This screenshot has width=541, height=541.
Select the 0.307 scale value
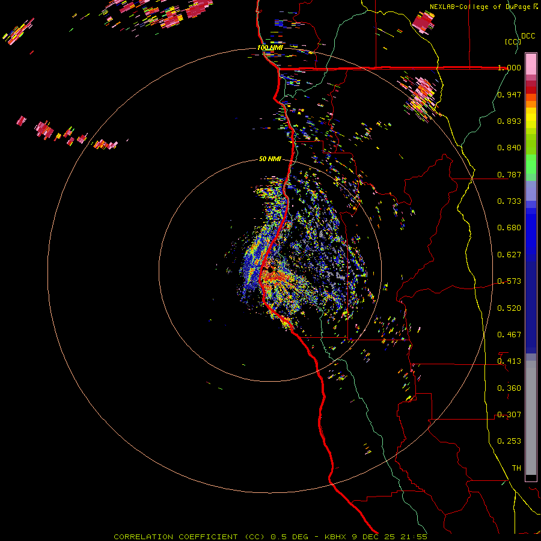[x=509, y=415]
